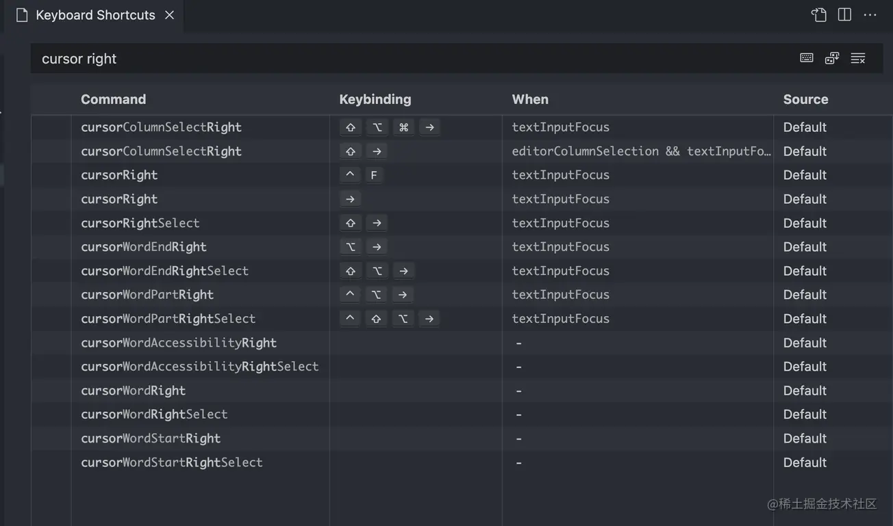Click the Split Editor Right icon
This screenshot has height=526, width=893.
click(x=844, y=15)
